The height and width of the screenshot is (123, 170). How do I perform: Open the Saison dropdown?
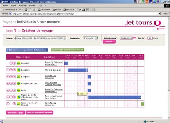[41, 38]
